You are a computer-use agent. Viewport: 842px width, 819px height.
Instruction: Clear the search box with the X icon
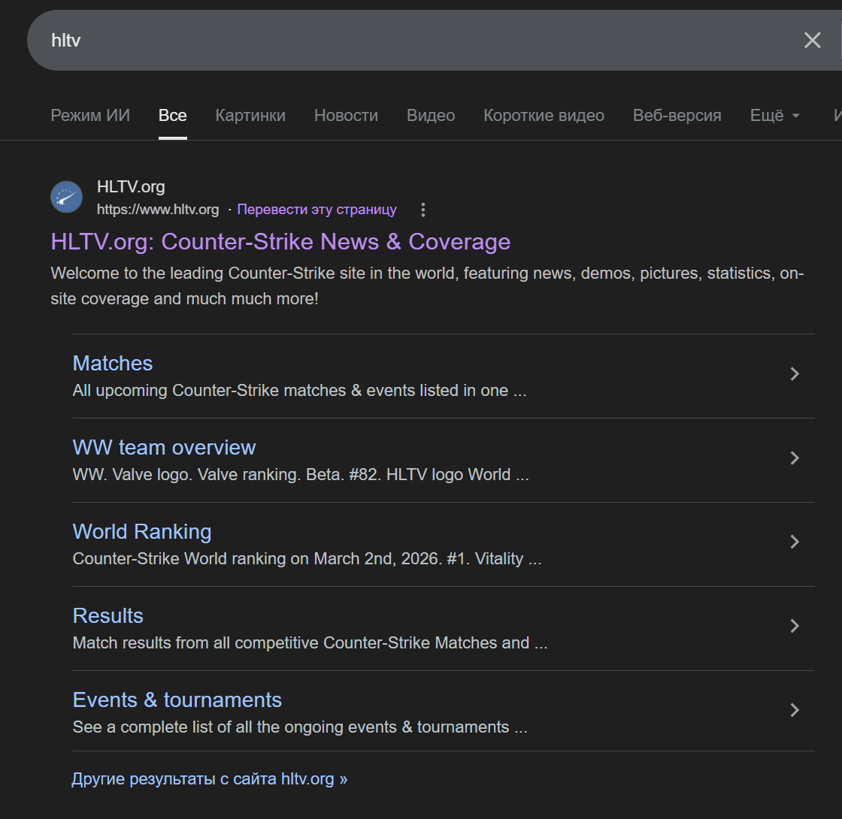point(812,41)
